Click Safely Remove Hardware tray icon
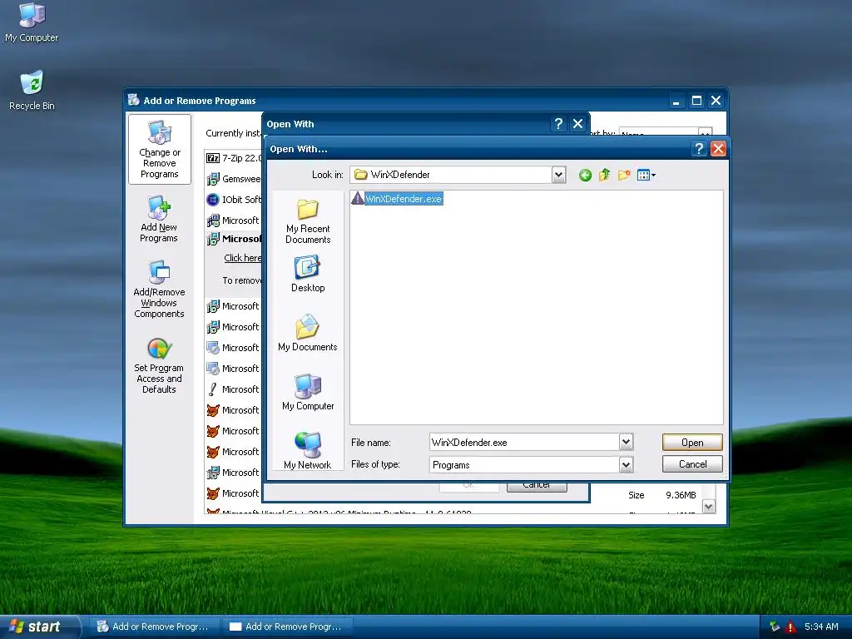Screen dimensions: 852x639 [775, 627]
